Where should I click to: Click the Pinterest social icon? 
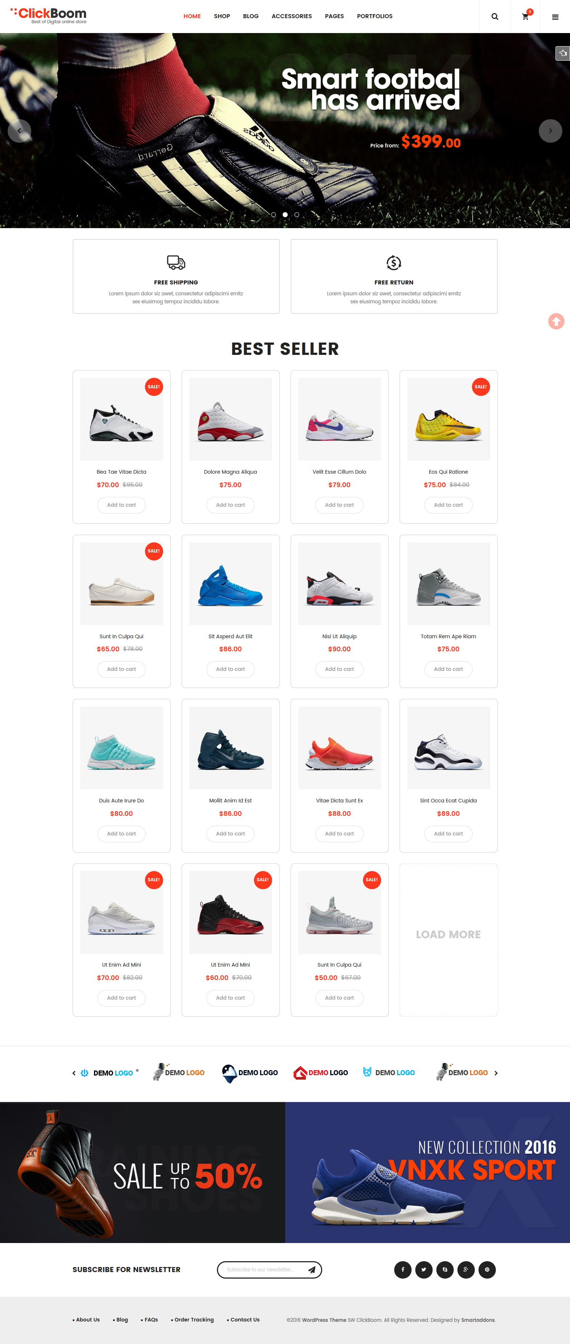point(487,1270)
